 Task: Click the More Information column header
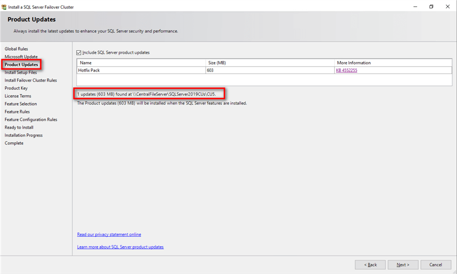point(393,62)
